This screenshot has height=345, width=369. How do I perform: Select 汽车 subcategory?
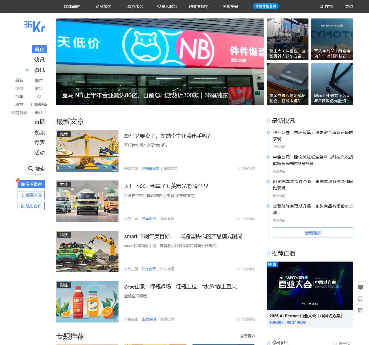[x=19, y=96]
